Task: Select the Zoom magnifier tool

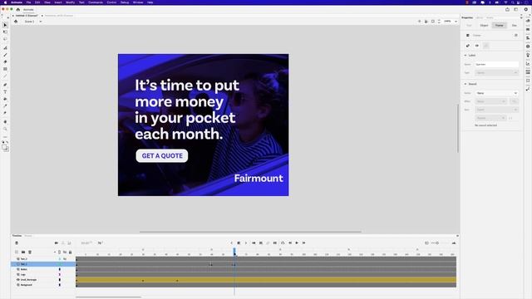Action: 5,129
